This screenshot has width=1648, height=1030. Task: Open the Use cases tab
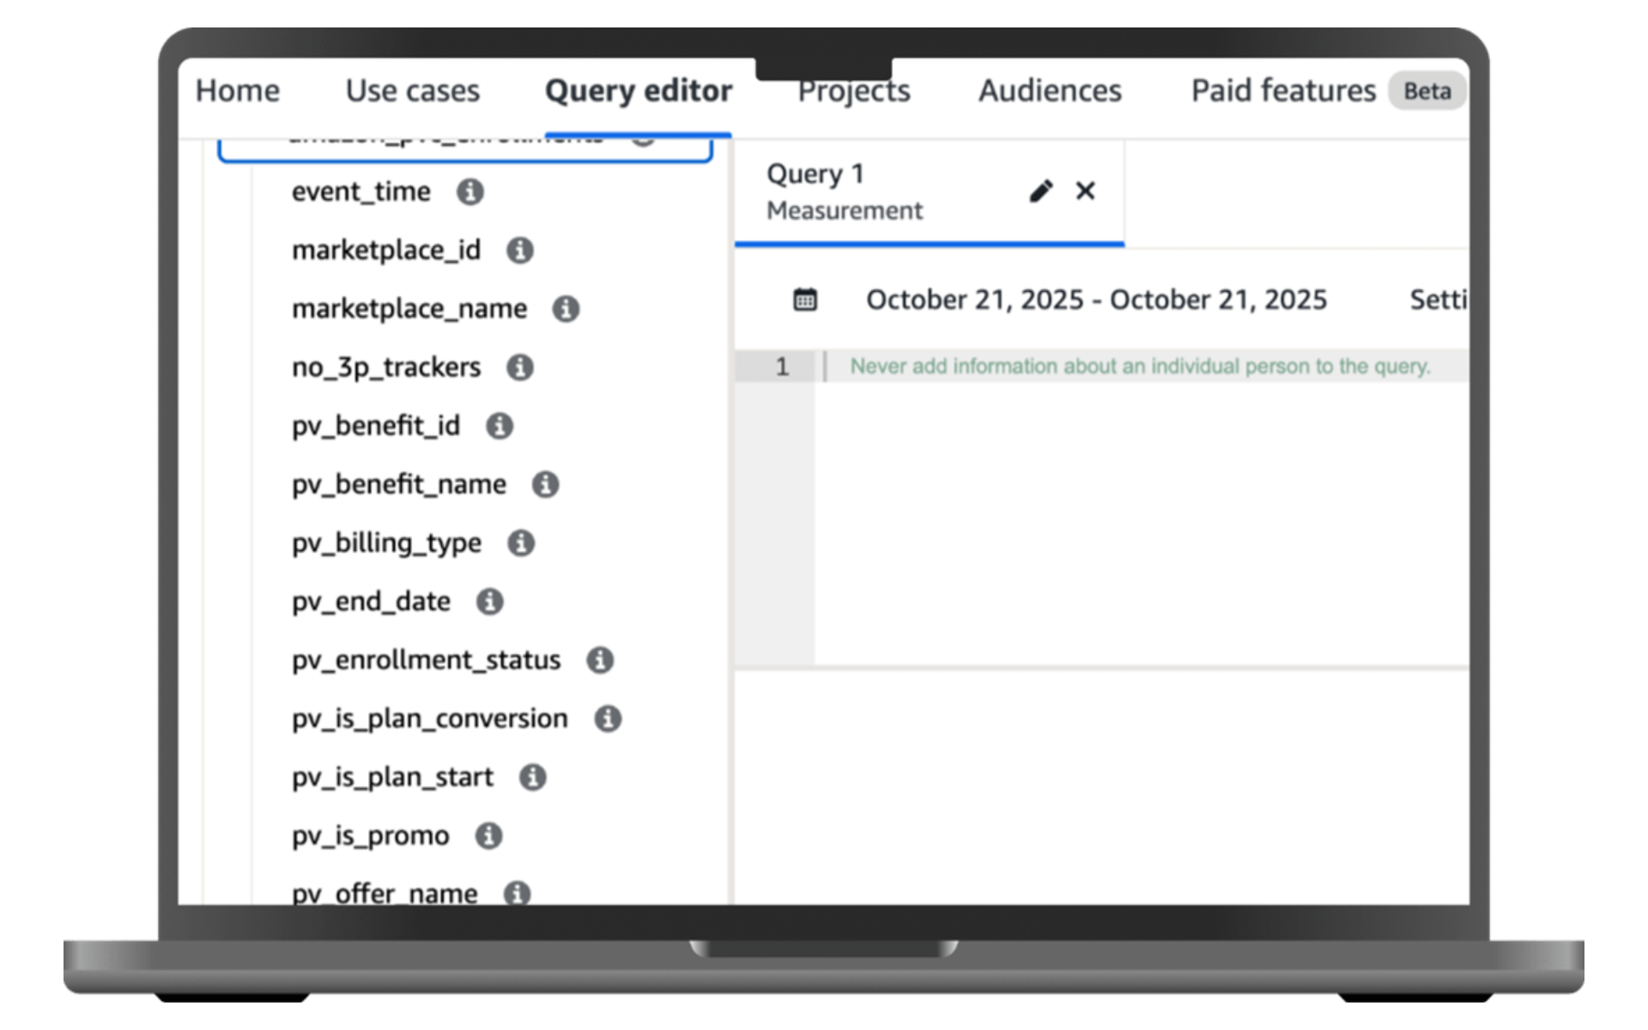pyautogui.click(x=412, y=91)
